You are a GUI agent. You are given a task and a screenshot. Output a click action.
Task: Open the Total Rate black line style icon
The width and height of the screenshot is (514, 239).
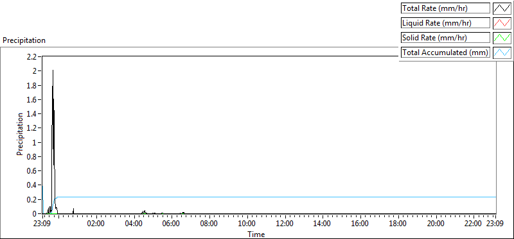(502, 8)
